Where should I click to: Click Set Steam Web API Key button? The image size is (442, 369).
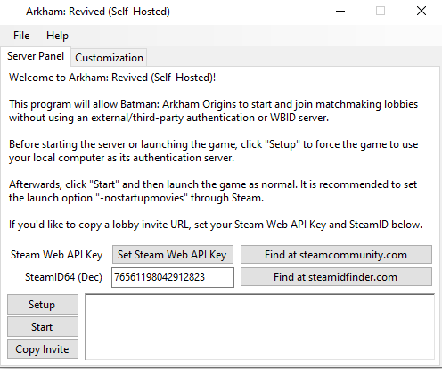pyautogui.click(x=173, y=255)
